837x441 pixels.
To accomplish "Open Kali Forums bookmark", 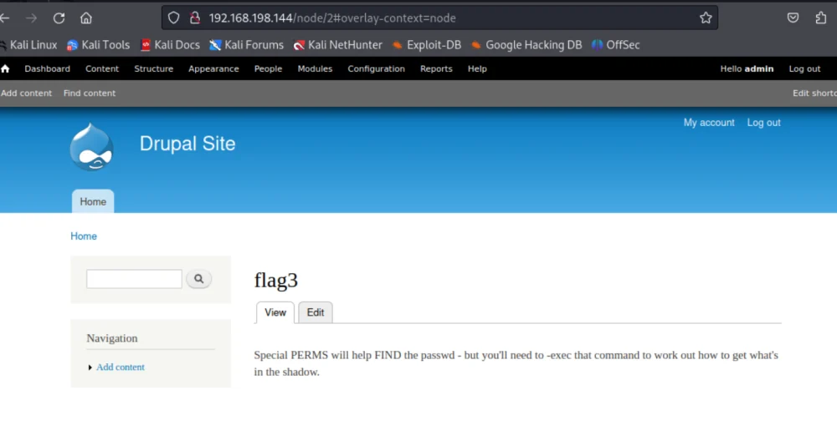I will pos(247,45).
